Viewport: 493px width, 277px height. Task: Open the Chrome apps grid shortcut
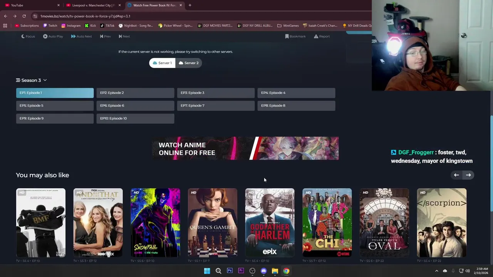[x=5, y=26]
